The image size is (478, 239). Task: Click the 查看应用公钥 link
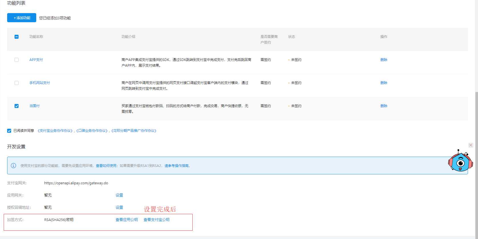(127, 220)
